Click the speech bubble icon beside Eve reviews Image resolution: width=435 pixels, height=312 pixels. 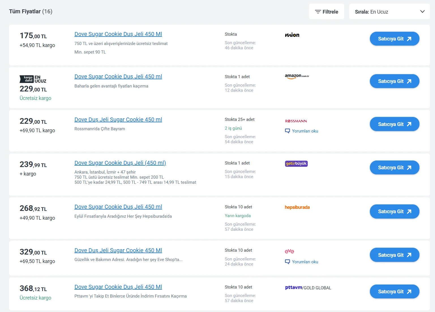click(287, 262)
